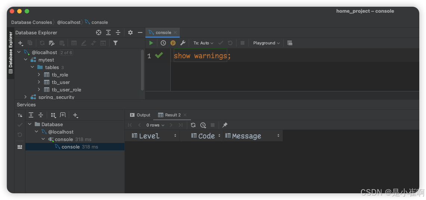Switch to the Output tab
The width and height of the screenshot is (426, 200).
click(x=140, y=115)
